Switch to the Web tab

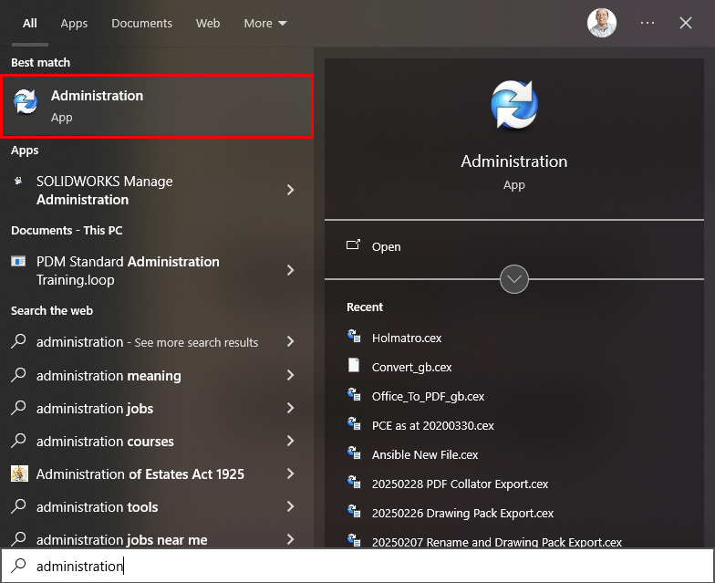pyautogui.click(x=208, y=24)
